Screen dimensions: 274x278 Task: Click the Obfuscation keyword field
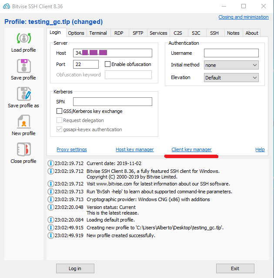(128, 75)
